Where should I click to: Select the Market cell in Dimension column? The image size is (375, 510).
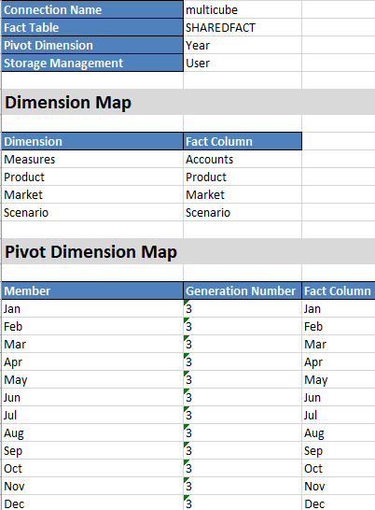tap(92, 194)
